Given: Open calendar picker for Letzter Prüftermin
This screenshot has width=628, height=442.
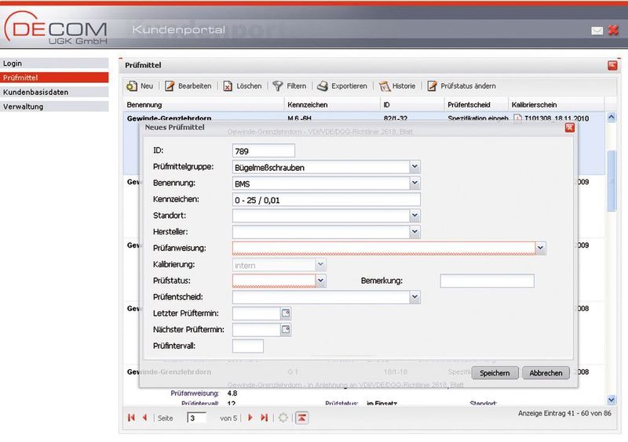Looking at the screenshot, I should [286, 313].
